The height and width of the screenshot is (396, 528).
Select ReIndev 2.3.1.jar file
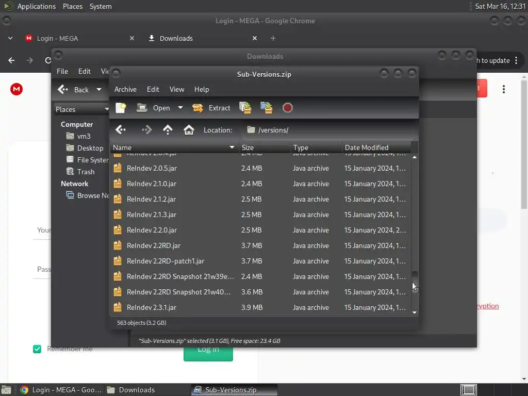click(x=260, y=307)
